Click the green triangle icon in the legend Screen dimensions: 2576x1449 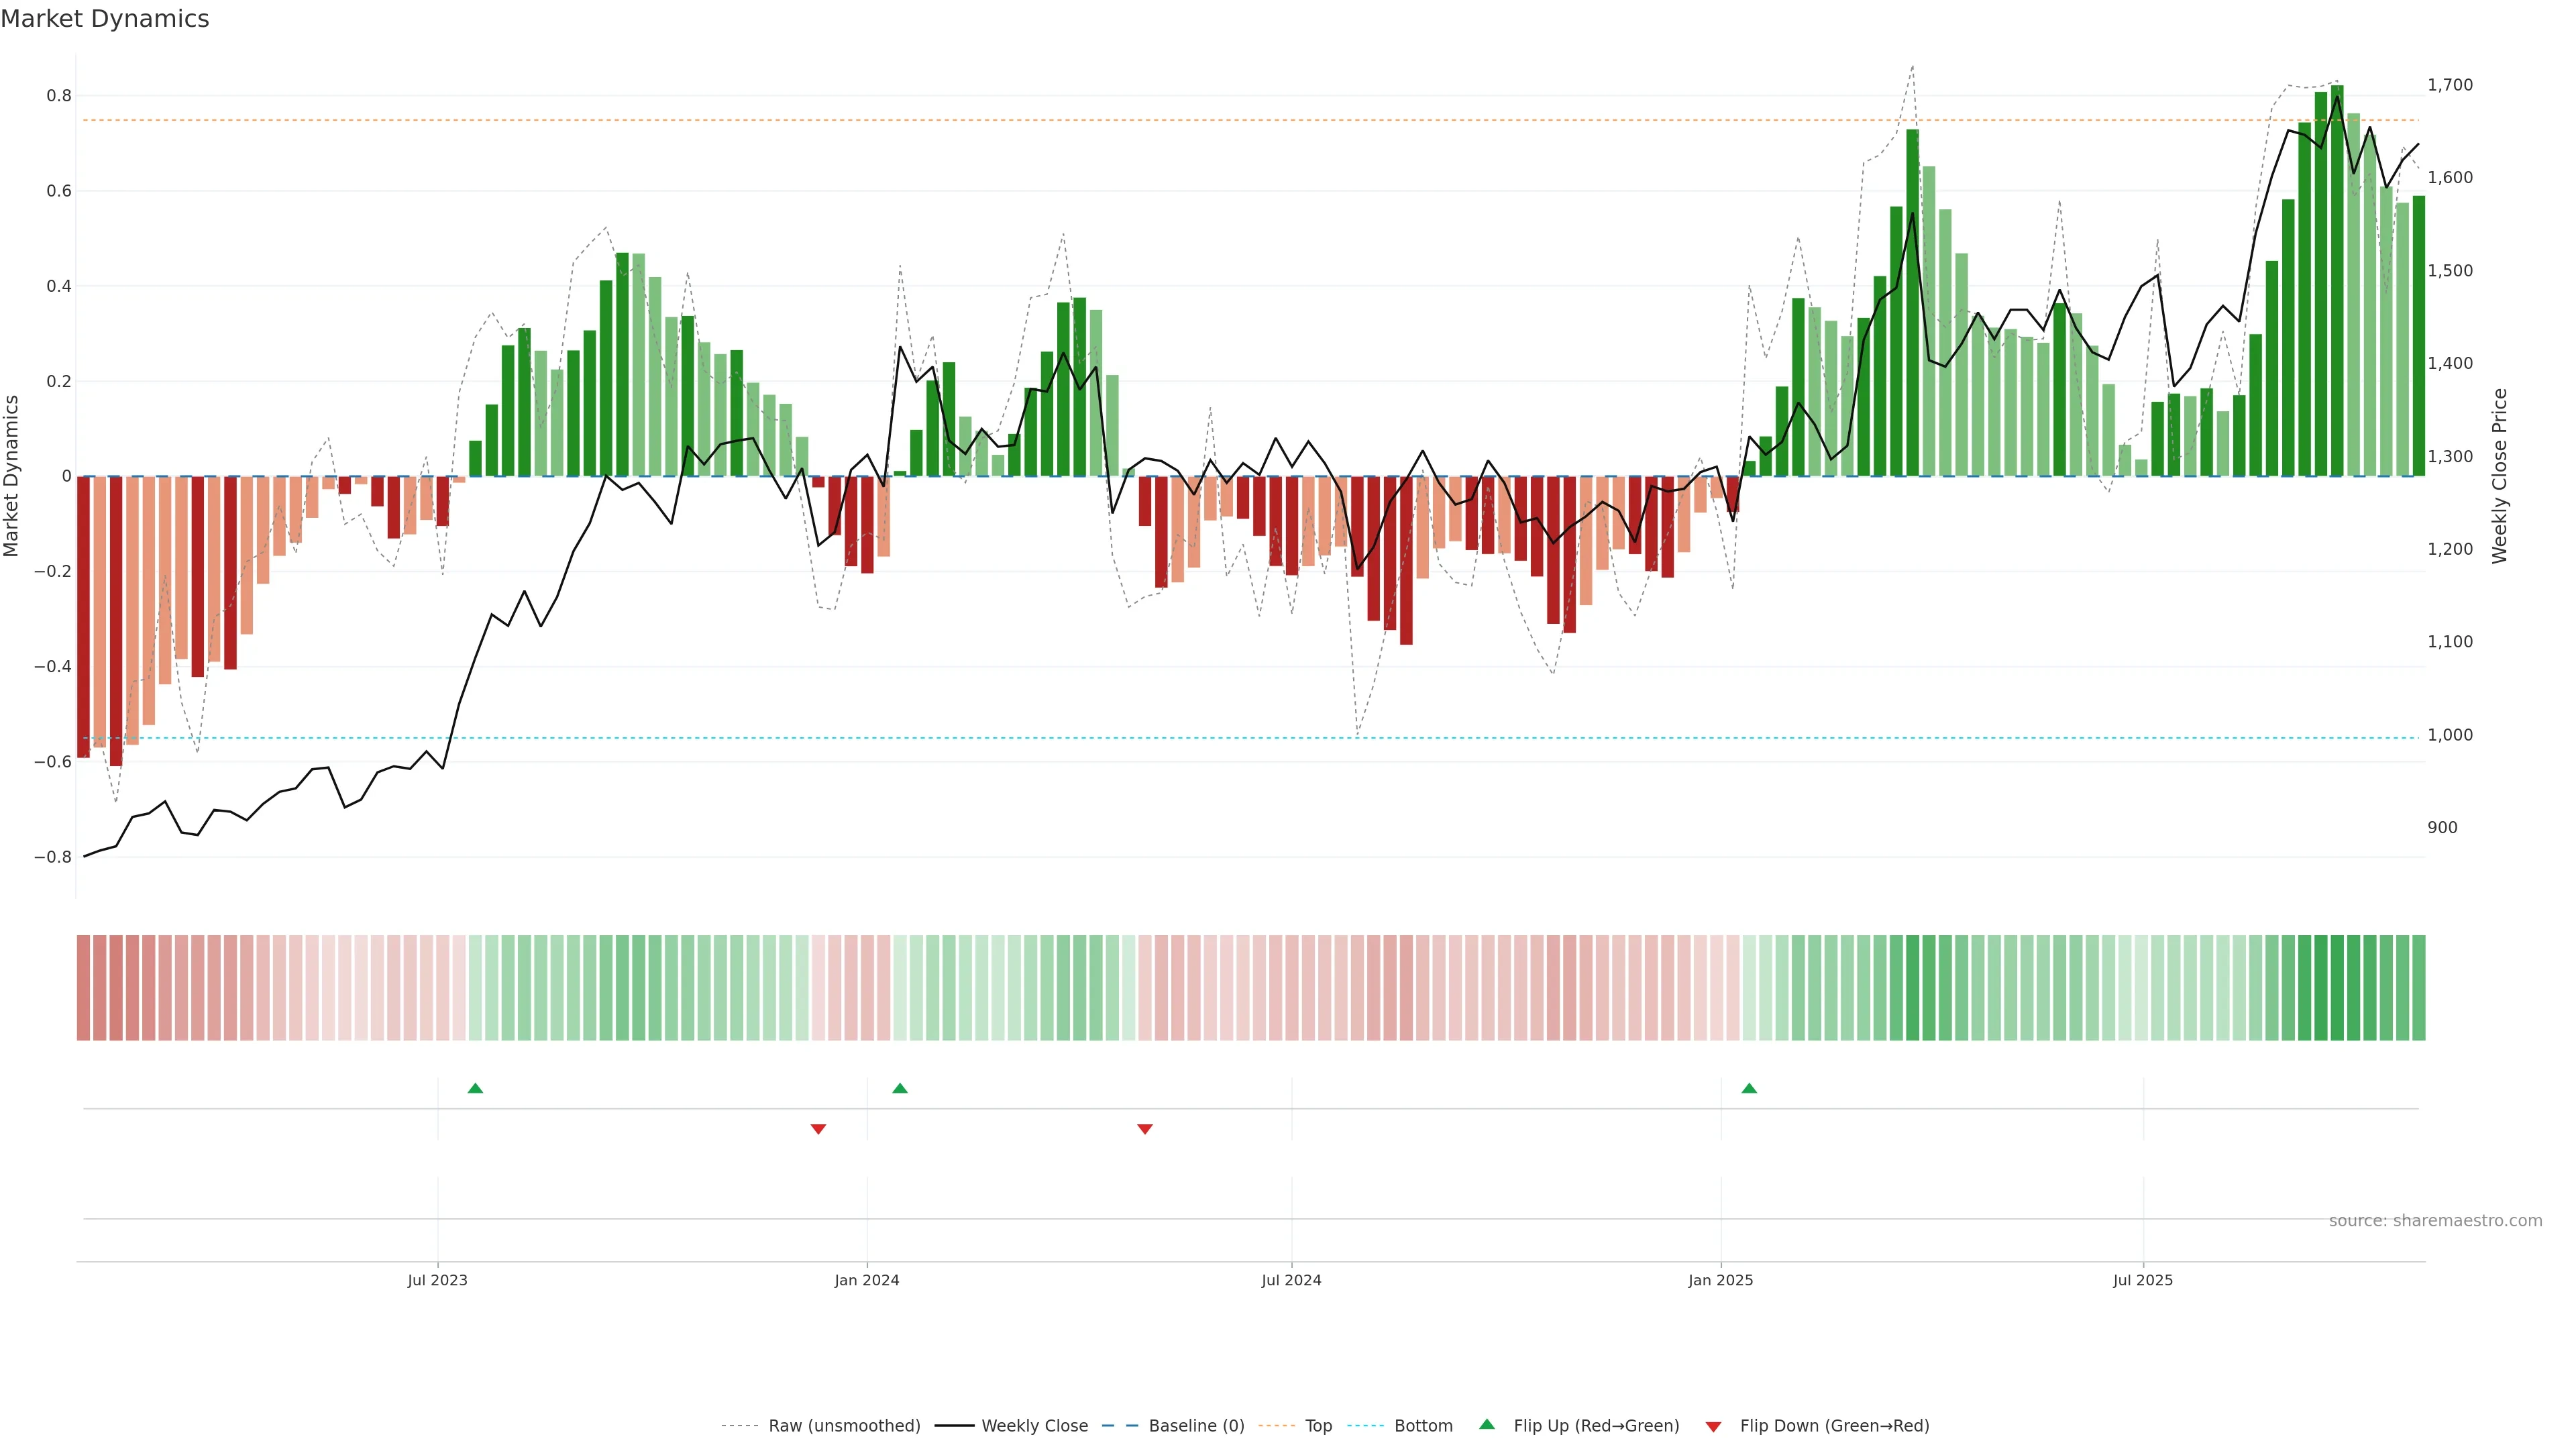coord(1487,1425)
